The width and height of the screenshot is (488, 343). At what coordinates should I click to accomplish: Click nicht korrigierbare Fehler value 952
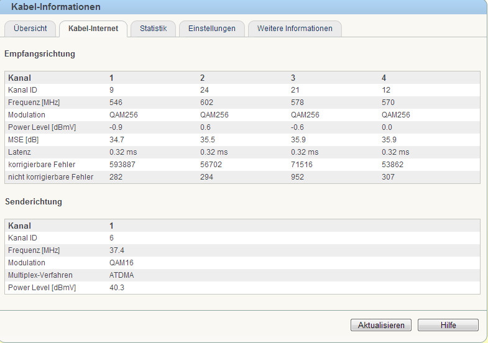pos(297,177)
